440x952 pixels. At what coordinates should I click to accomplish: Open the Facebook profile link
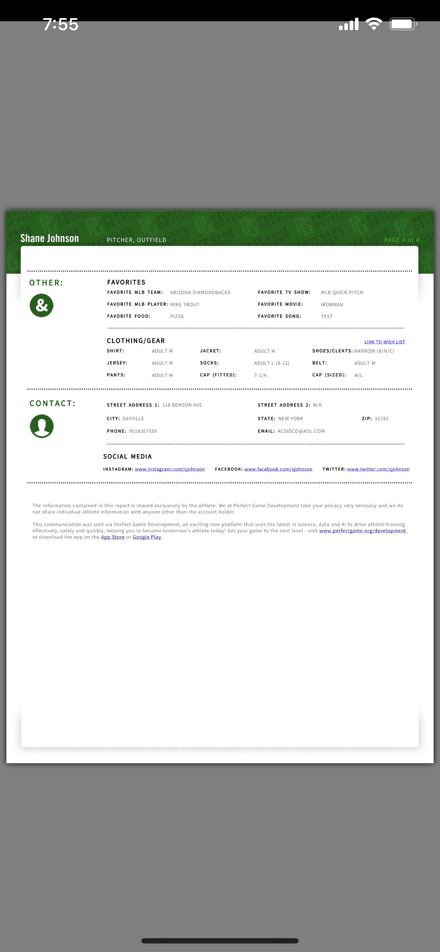[278, 469]
